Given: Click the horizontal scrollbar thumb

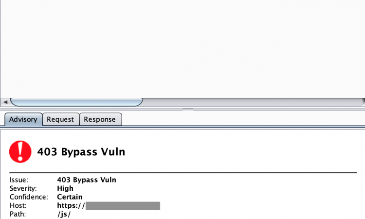Looking at the screenshot, I should [x=76, y=102].
